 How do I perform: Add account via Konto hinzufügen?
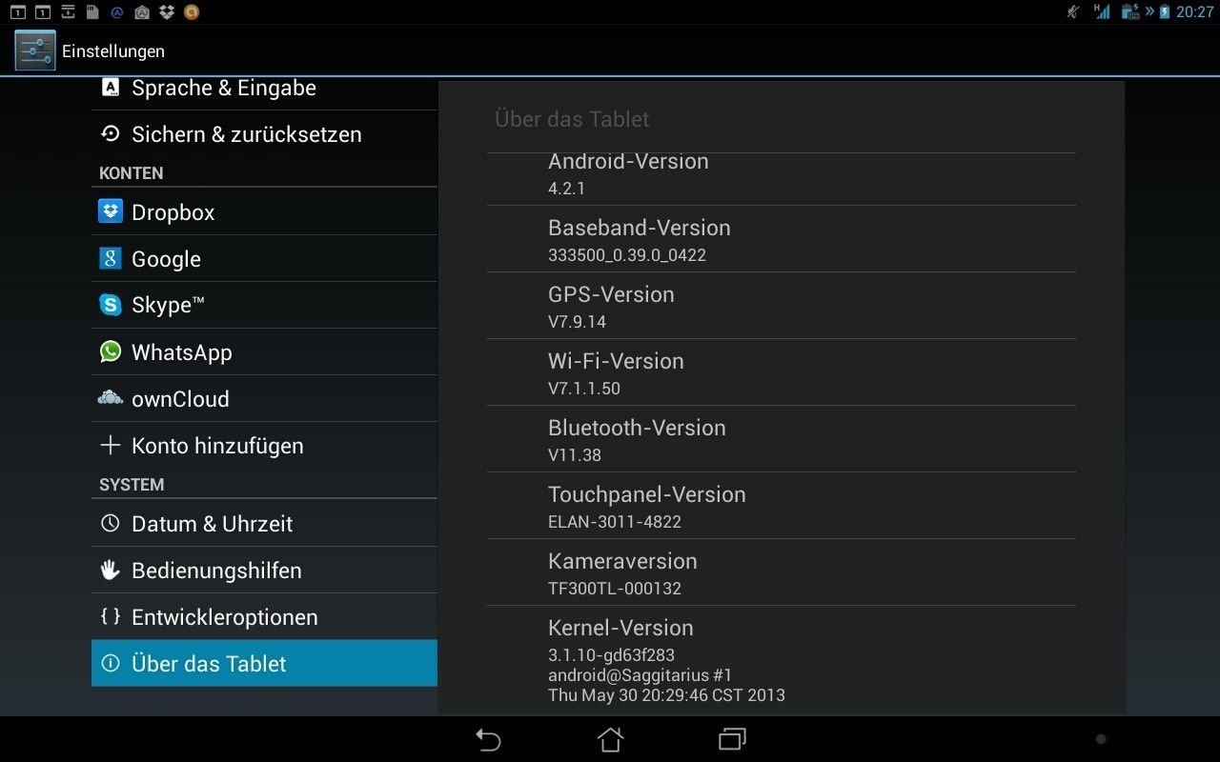[264, 446]
